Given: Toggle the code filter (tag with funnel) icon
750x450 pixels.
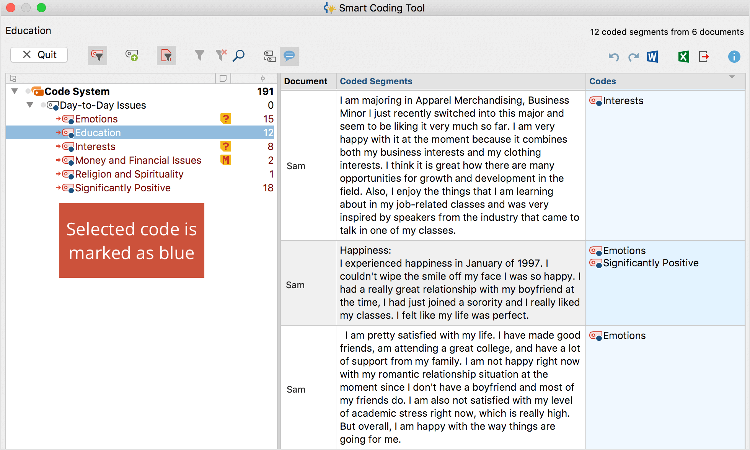Looking at the screenshot, I should (98, 56).
